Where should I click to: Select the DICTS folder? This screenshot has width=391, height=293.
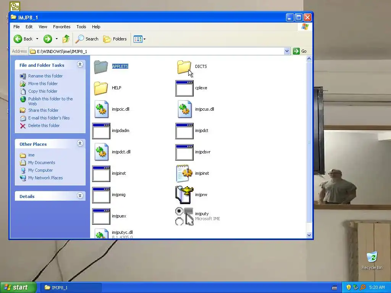(192, 66)
